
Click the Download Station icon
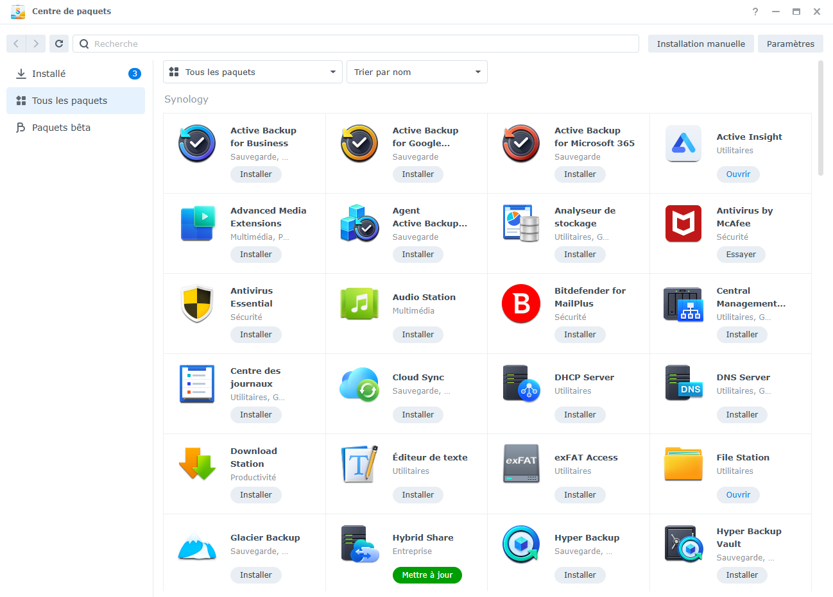click(196, 464)
